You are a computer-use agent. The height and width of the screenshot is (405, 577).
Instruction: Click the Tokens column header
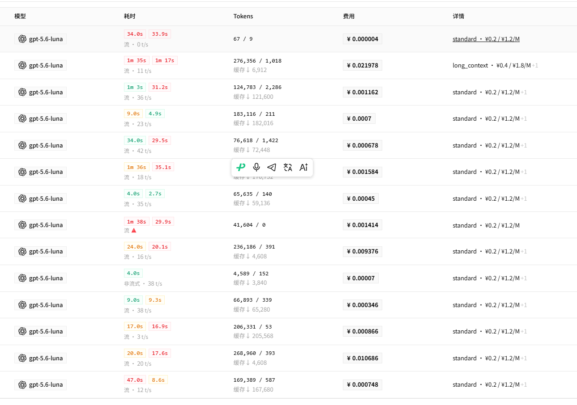[243, 16]
